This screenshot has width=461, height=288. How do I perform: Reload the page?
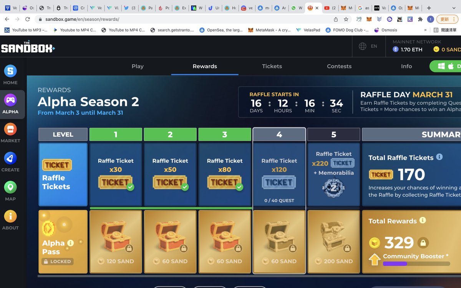[28, 19]
